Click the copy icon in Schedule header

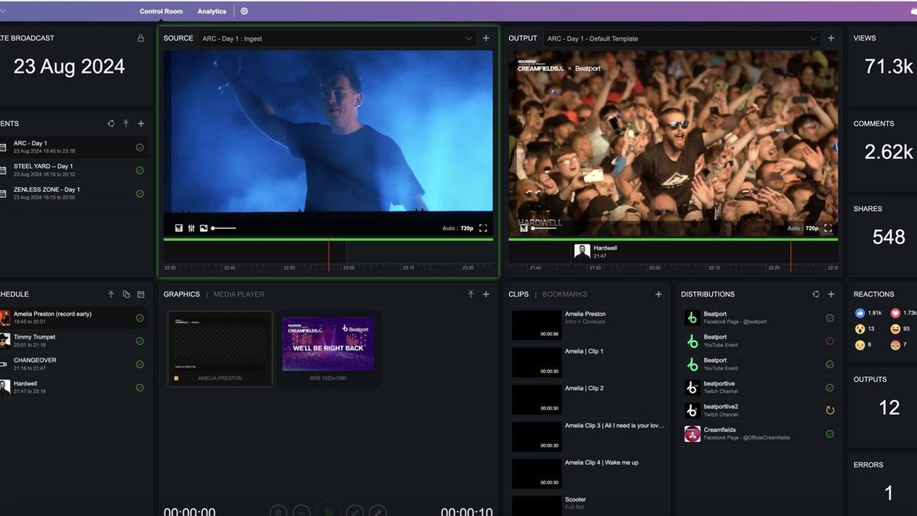tap(126, 295)
